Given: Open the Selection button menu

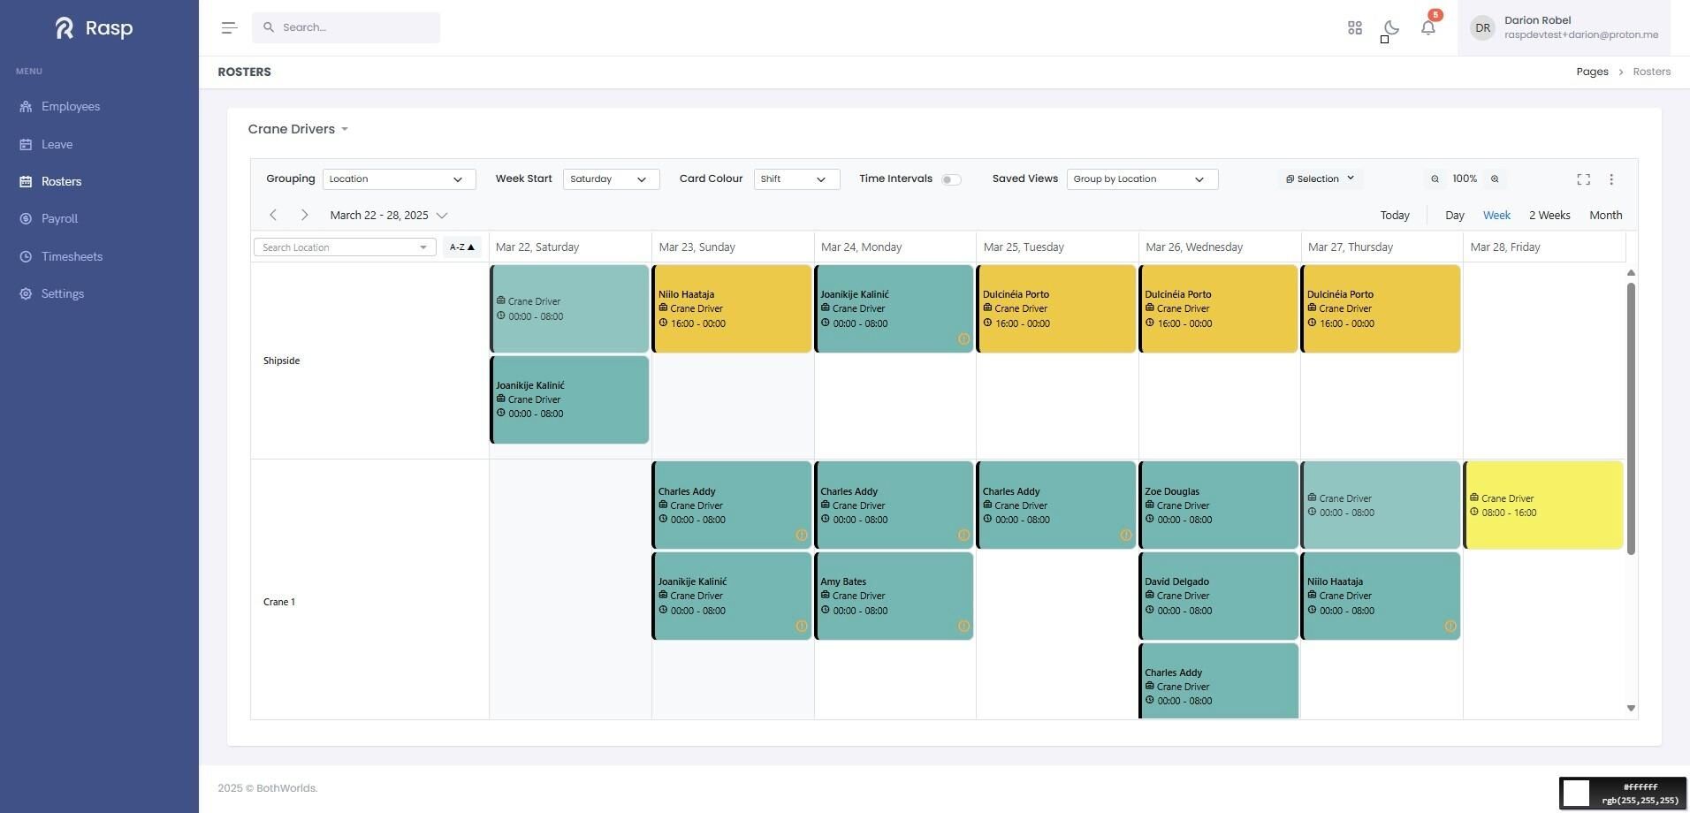Looking at the screenshot, I should (x=1320, y=179).
